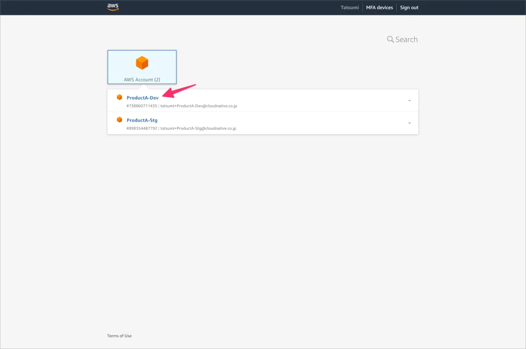
Task: Expand the ProductA-Stg row chevron
Action: tap(409, 123)
